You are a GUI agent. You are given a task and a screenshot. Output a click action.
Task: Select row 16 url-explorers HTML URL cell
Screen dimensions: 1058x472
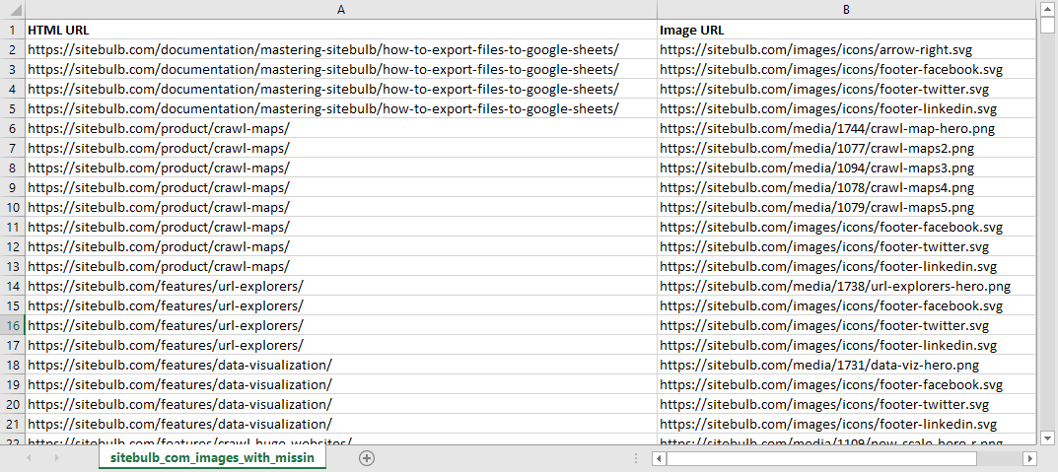click(341, 326)
